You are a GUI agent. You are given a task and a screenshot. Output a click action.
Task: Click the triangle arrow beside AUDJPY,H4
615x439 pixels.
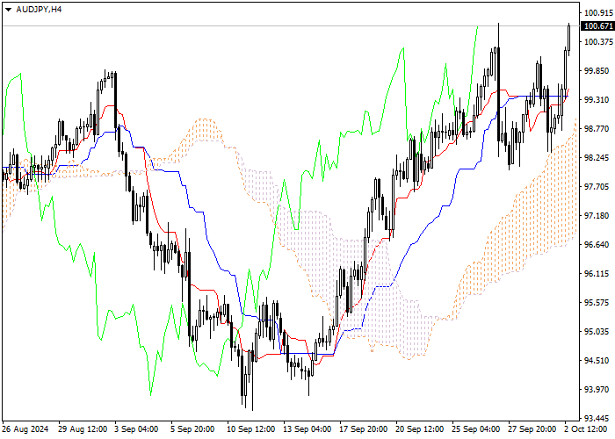pyautogui.click(x=8, y=10)
